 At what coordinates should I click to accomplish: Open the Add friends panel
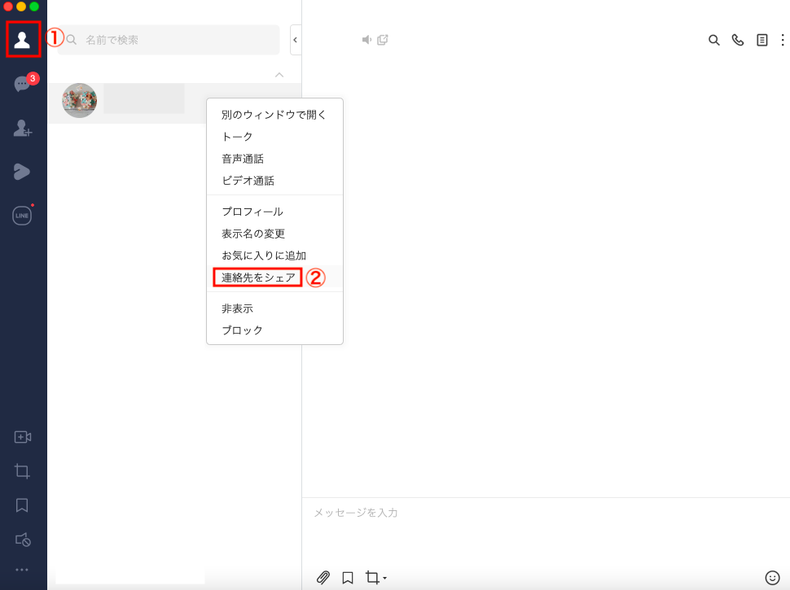[23, 129]
